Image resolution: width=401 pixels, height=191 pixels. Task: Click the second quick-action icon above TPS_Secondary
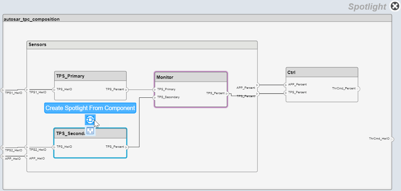(x=90, y=131)
